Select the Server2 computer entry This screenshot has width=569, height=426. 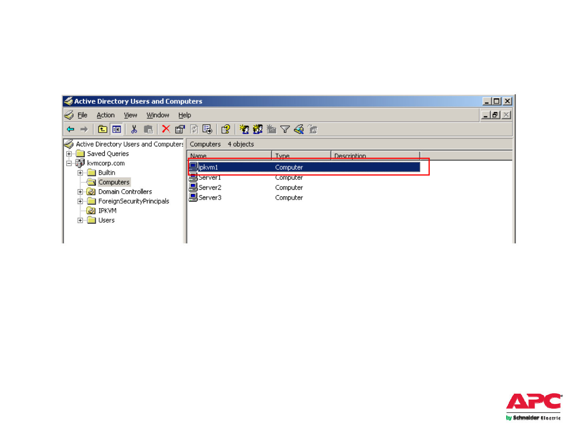click(210, 188)
